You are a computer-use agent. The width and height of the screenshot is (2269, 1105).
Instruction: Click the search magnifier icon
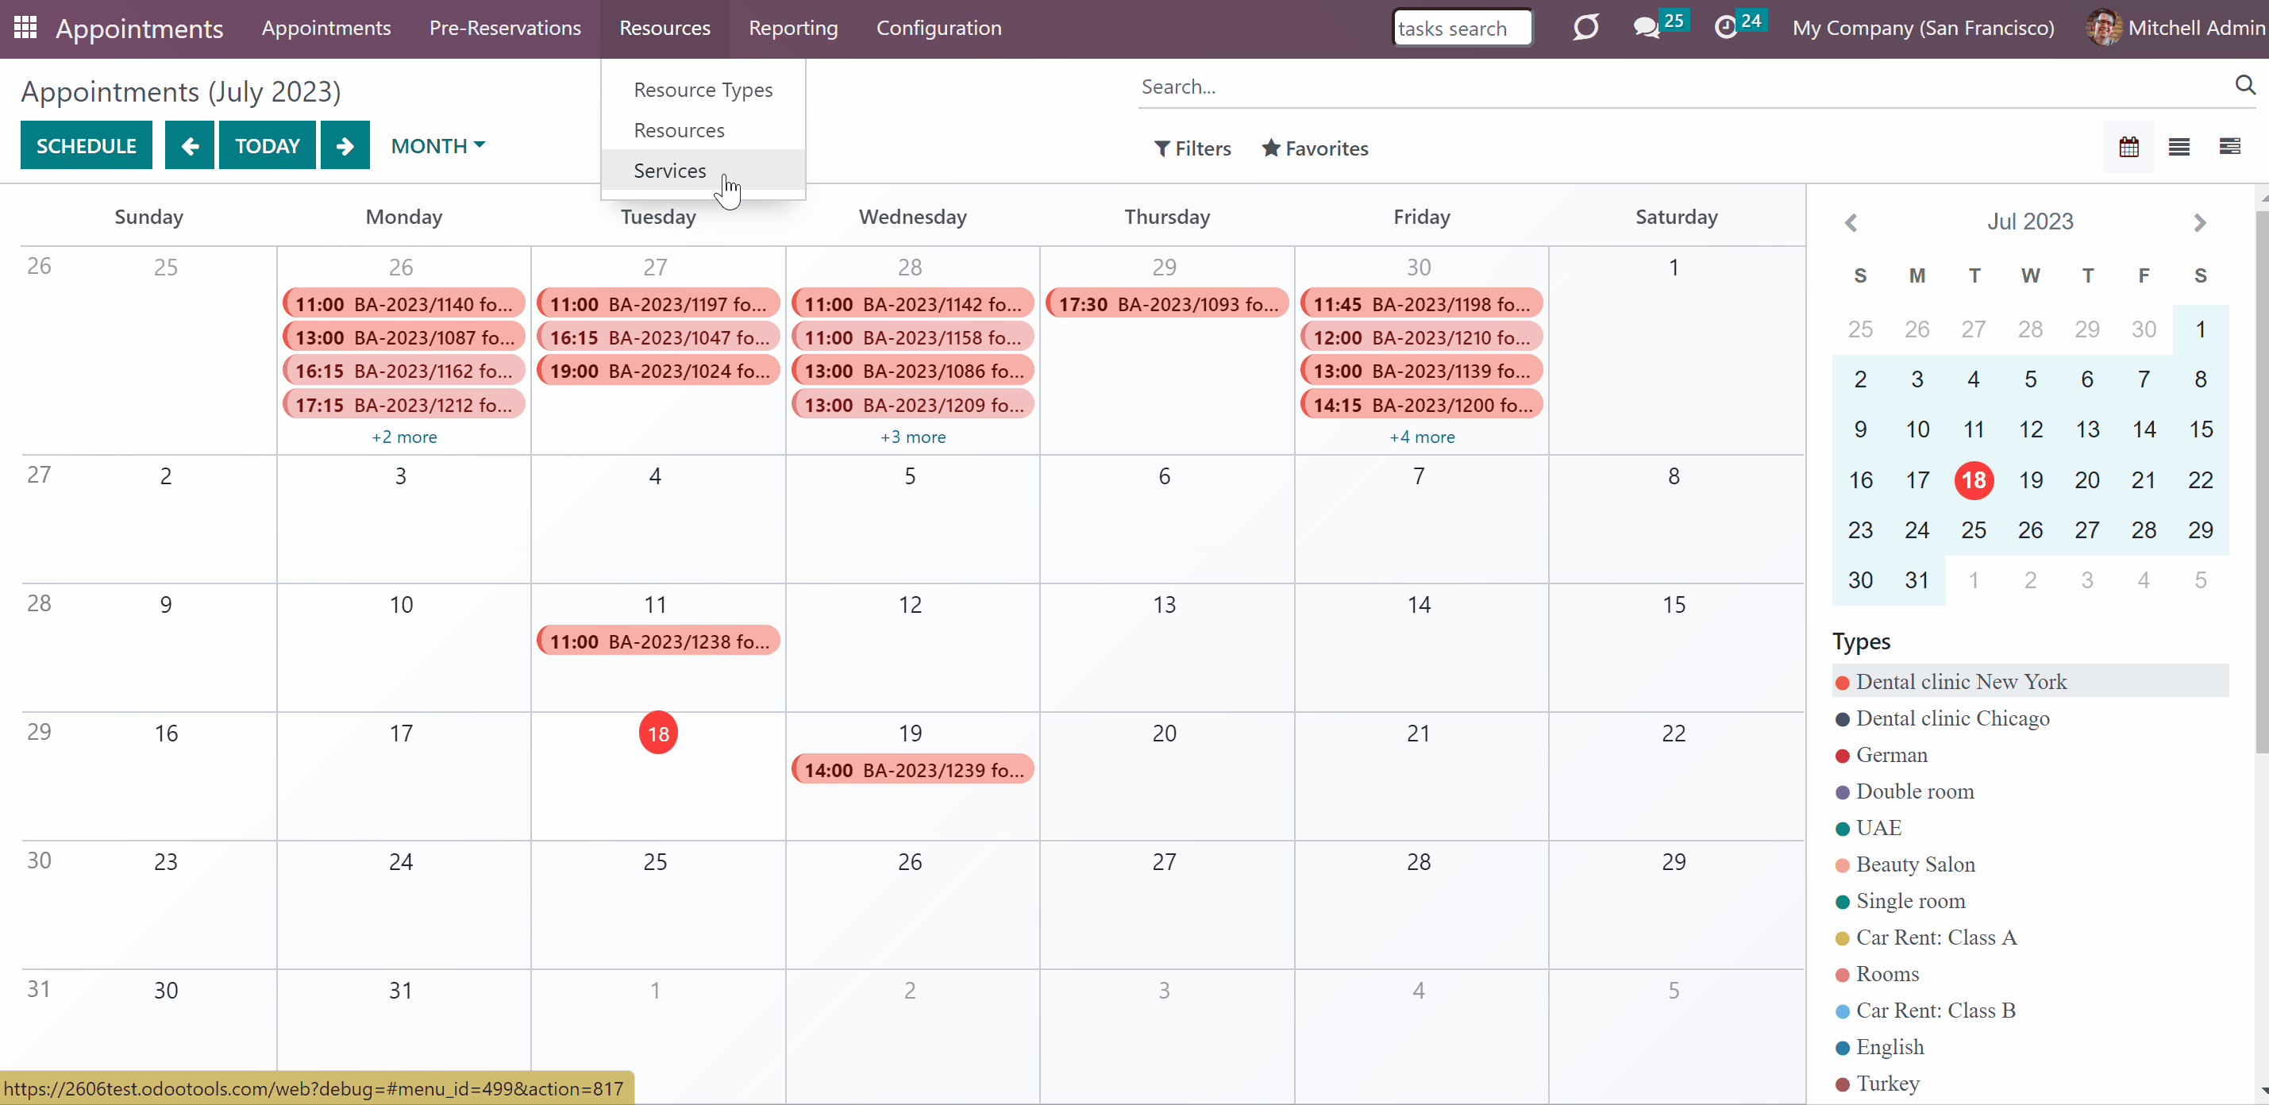(x=2245, y=84)
